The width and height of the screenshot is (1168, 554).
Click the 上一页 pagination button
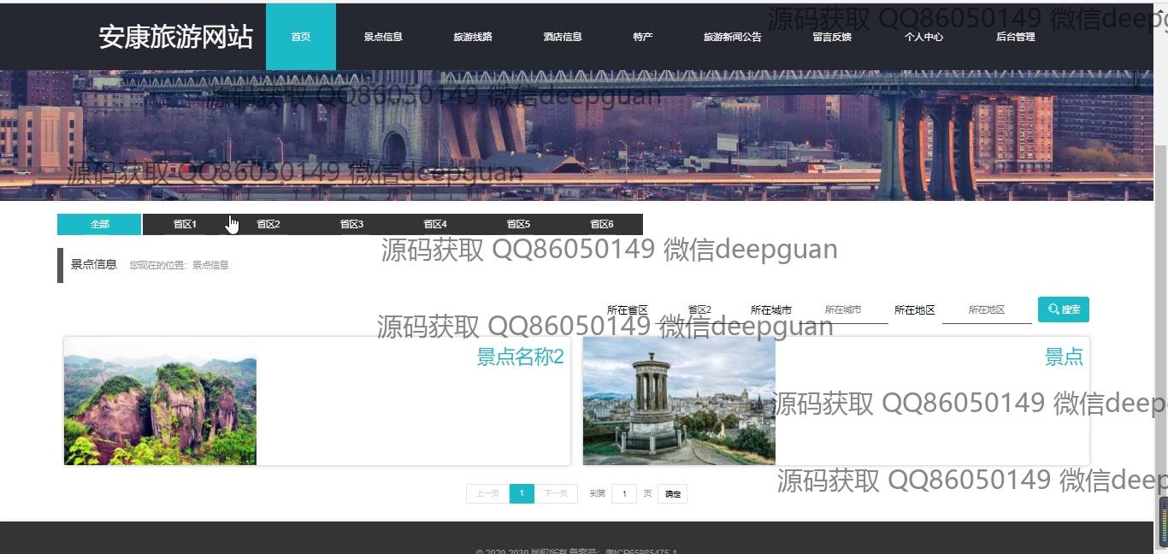tap(487, 493)
